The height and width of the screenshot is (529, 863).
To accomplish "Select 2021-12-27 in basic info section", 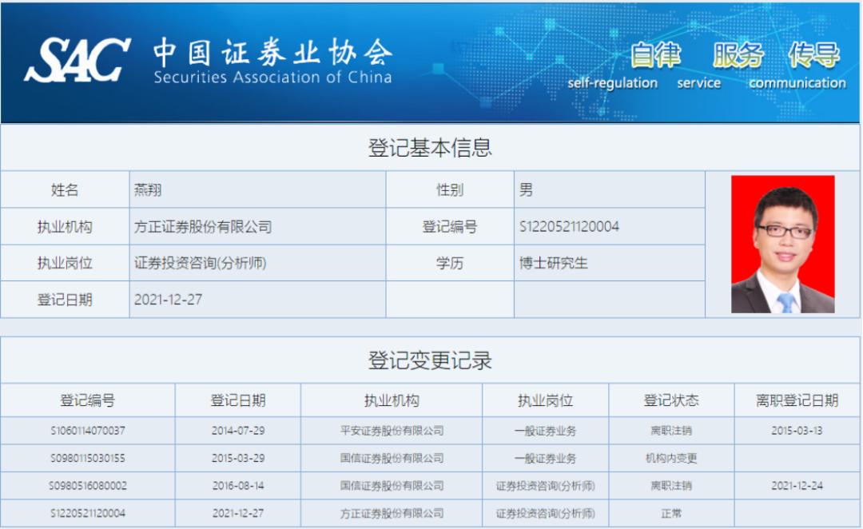I will click(x=168, y=300).
